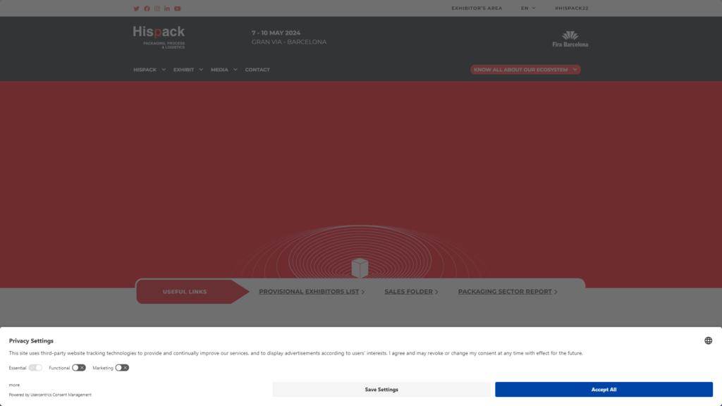
Task: Click the Useful Links label
Action: [x=185, y=291]
